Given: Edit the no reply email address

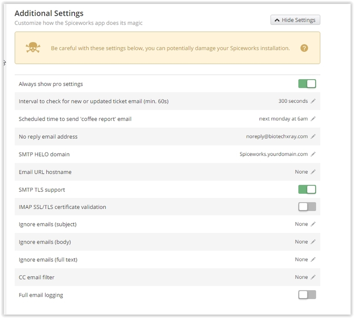Looking at the screenshot, I should pos(314,137).
